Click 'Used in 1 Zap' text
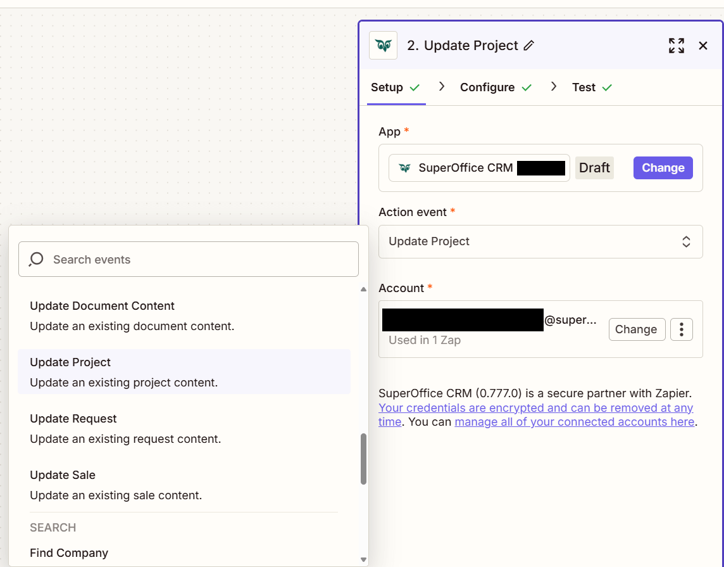Image resolution: width=724 pixels, height=567 pixels. click(424, 340)
